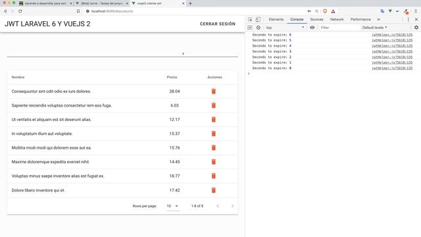The width and height of the screenshot is (421, 237).
Task: Sort table by Precio column header
Action: coord(172,78)
